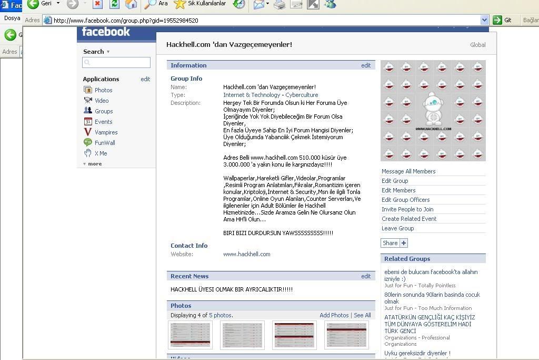The width and height of the screenshot is (539, 360).
Task: Click the Photos application icon
Action: [88, 90]
